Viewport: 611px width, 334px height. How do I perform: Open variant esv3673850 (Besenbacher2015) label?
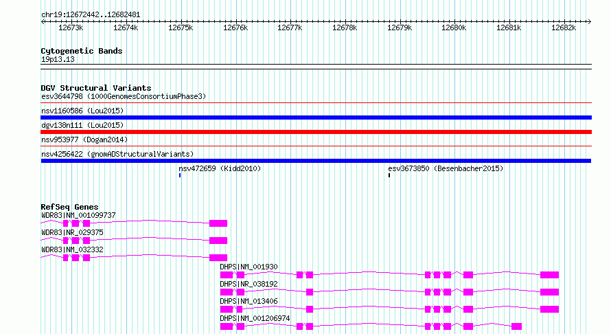(446, 168)
